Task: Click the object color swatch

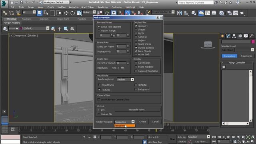Action: (253, 42)
